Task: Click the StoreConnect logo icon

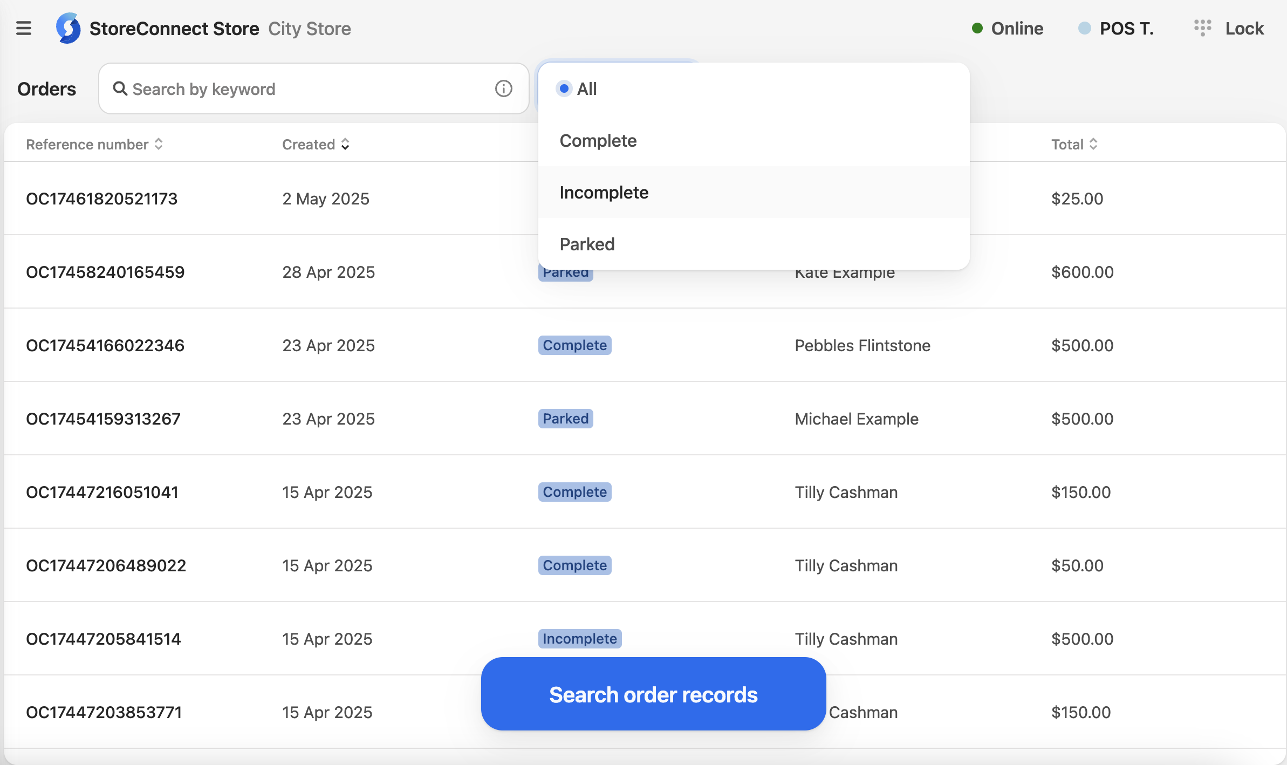Action: (69, 28)
